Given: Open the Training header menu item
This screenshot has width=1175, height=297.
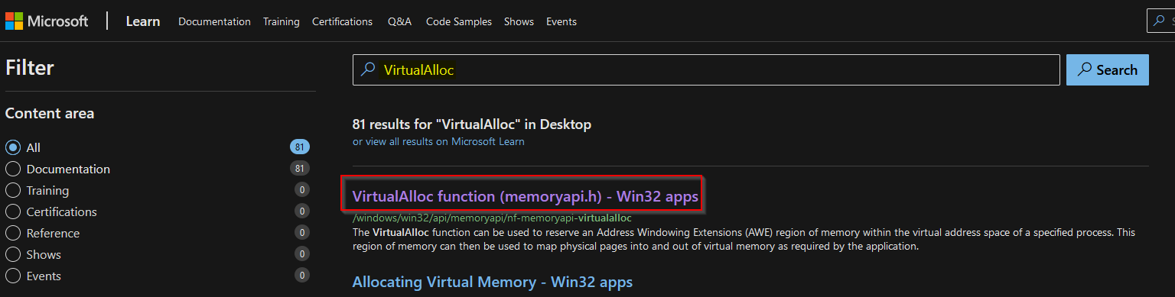Looking at the screenshot, I should [282, 21].
